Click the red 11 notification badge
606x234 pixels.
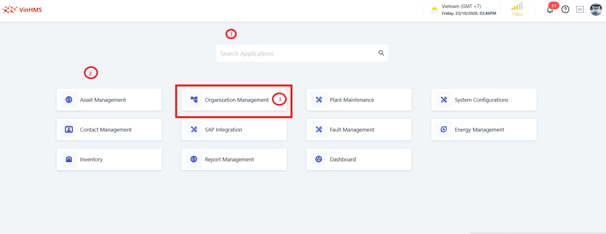click(x=554, y=6)
